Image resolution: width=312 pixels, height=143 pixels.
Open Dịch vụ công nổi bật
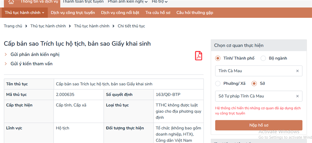pyautogui.click(x=120, y=13)
